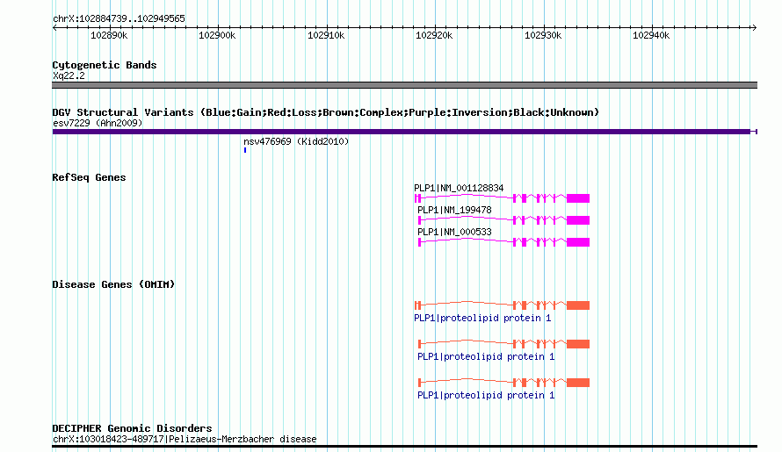Image resolution: width=782 pixels, height=452 pixels.
Task: Click the gray Xq22.2 cytogenetic band bar
Action: (x=404, y=85)
